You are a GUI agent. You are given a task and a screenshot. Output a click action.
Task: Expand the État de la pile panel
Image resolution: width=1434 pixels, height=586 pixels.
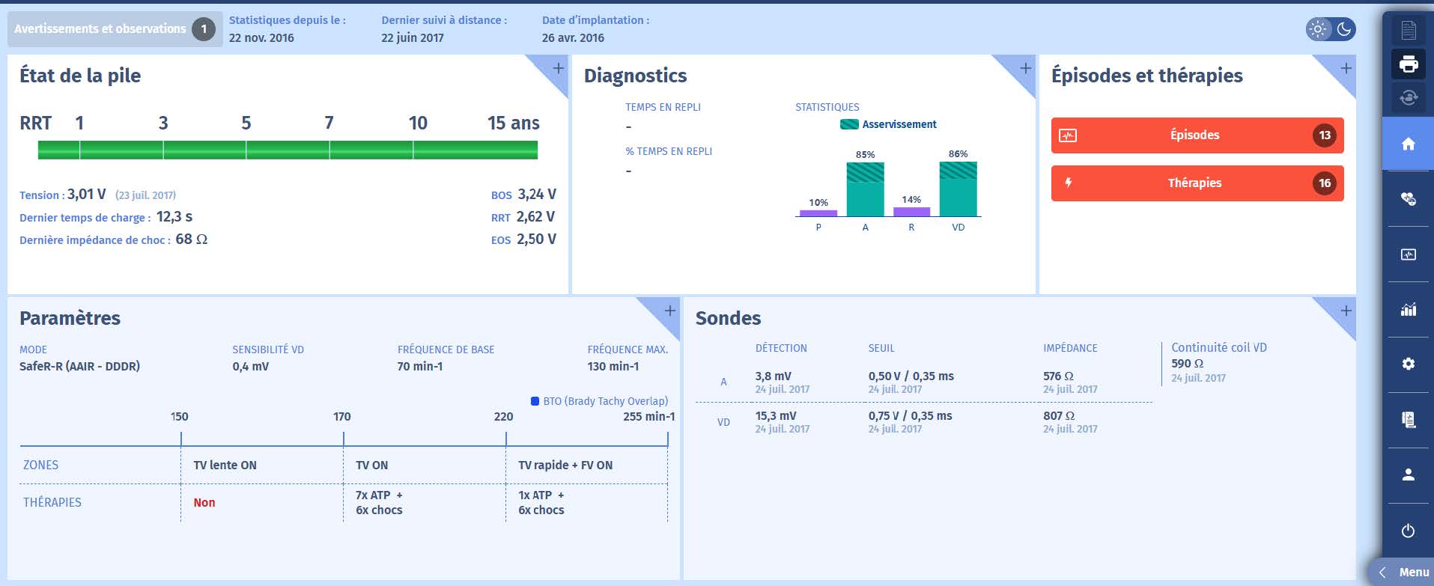point(558,69)
